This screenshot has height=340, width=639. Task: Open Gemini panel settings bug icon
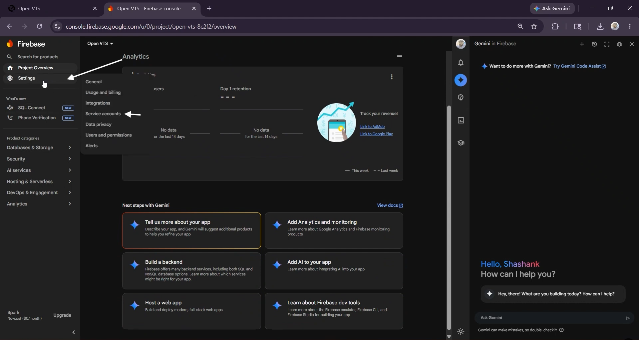coord(619,44)
